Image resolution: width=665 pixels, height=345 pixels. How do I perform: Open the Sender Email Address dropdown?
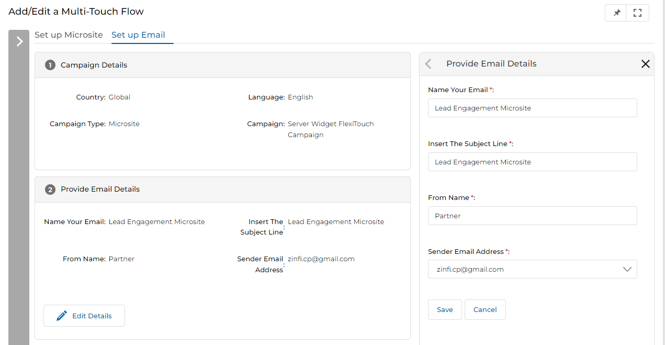pyautogui.click(x=532, y=269)
